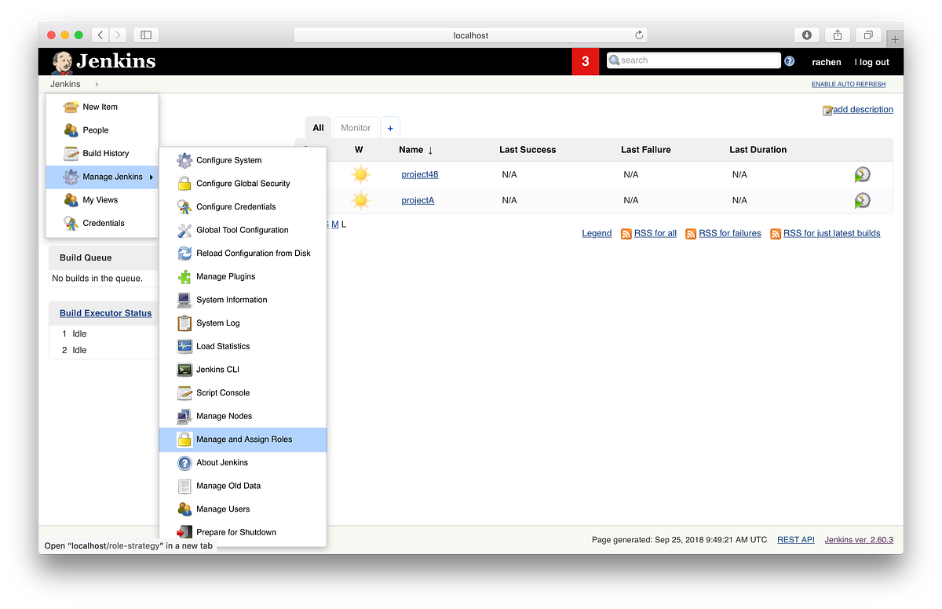Toggle sort order on the Name column

411,150
